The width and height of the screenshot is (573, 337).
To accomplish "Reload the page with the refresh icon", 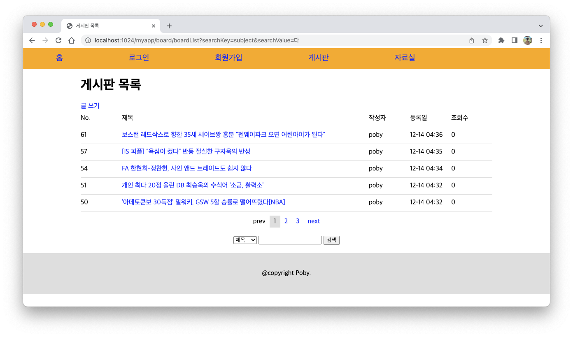I will 58,40.
